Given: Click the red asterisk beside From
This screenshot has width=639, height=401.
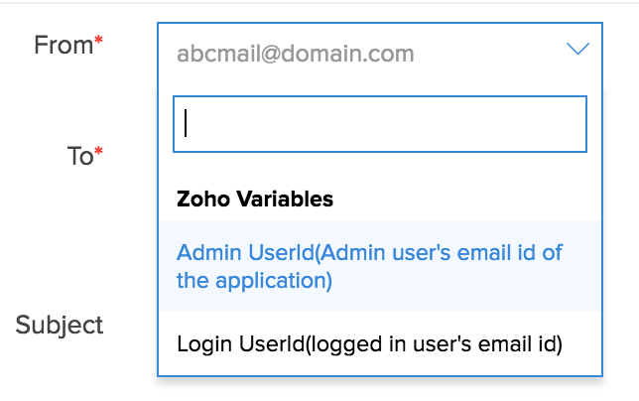Looking at the screenshot, I should tap(98, 42).
